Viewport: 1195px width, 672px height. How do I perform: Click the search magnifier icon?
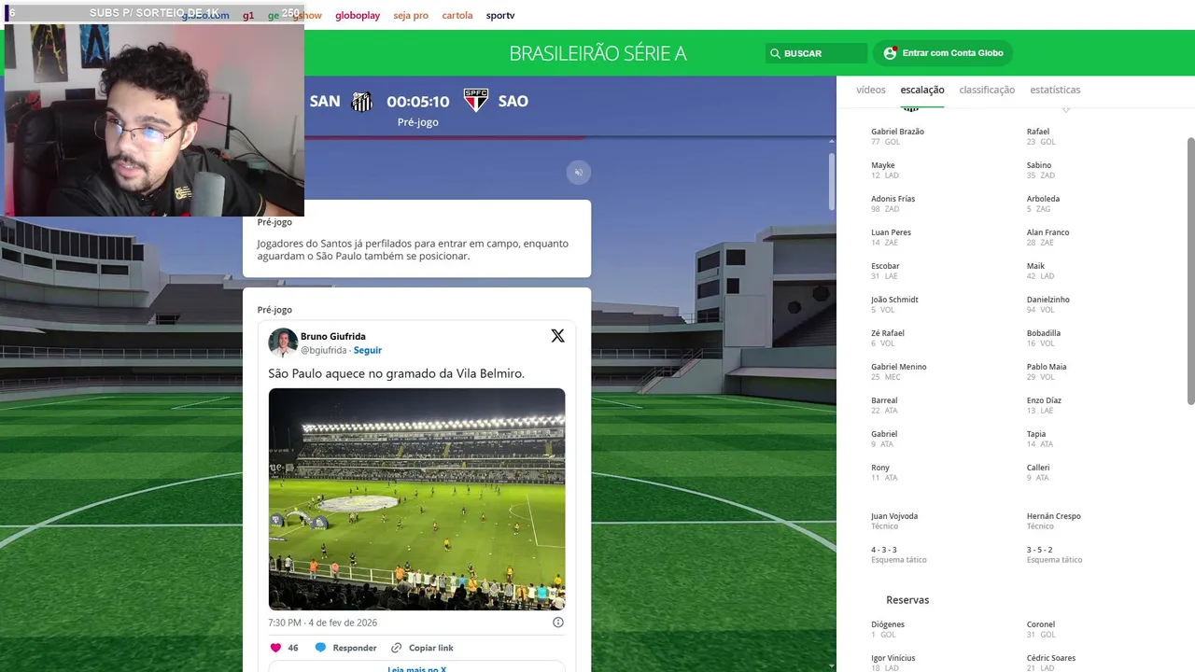[775, 54]
